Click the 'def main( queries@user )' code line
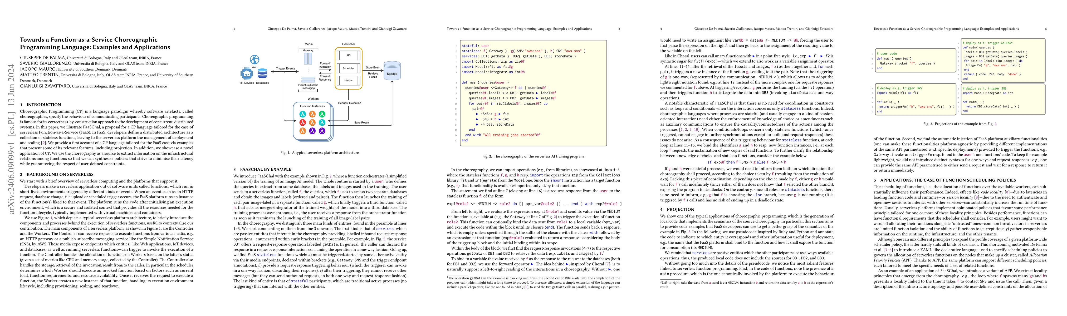This screenshot has width=1067, height=316. point(485,82)
